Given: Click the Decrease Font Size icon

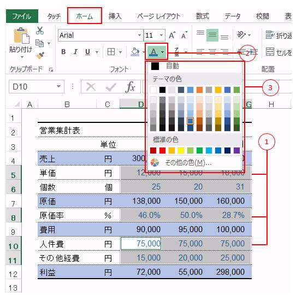Looking at the screenshot, I should (x=184, y=36).
